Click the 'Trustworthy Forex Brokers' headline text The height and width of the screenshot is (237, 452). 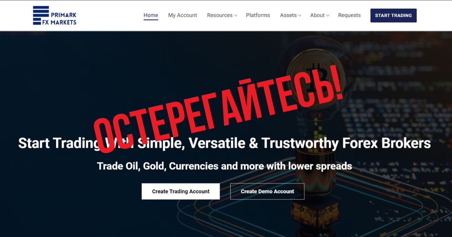pyautogui.click(x=346, y=143)
